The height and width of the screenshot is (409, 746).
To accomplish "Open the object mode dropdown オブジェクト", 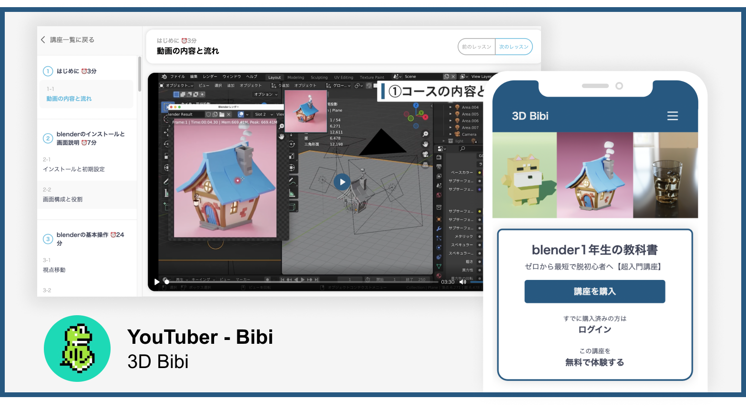I will click(x=177, y=86).
